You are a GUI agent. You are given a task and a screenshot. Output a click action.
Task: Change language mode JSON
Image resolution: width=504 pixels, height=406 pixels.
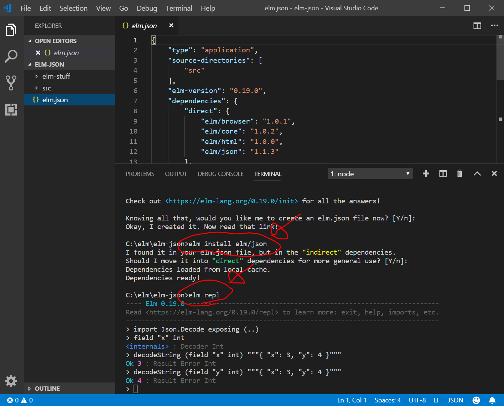point(456,400)
